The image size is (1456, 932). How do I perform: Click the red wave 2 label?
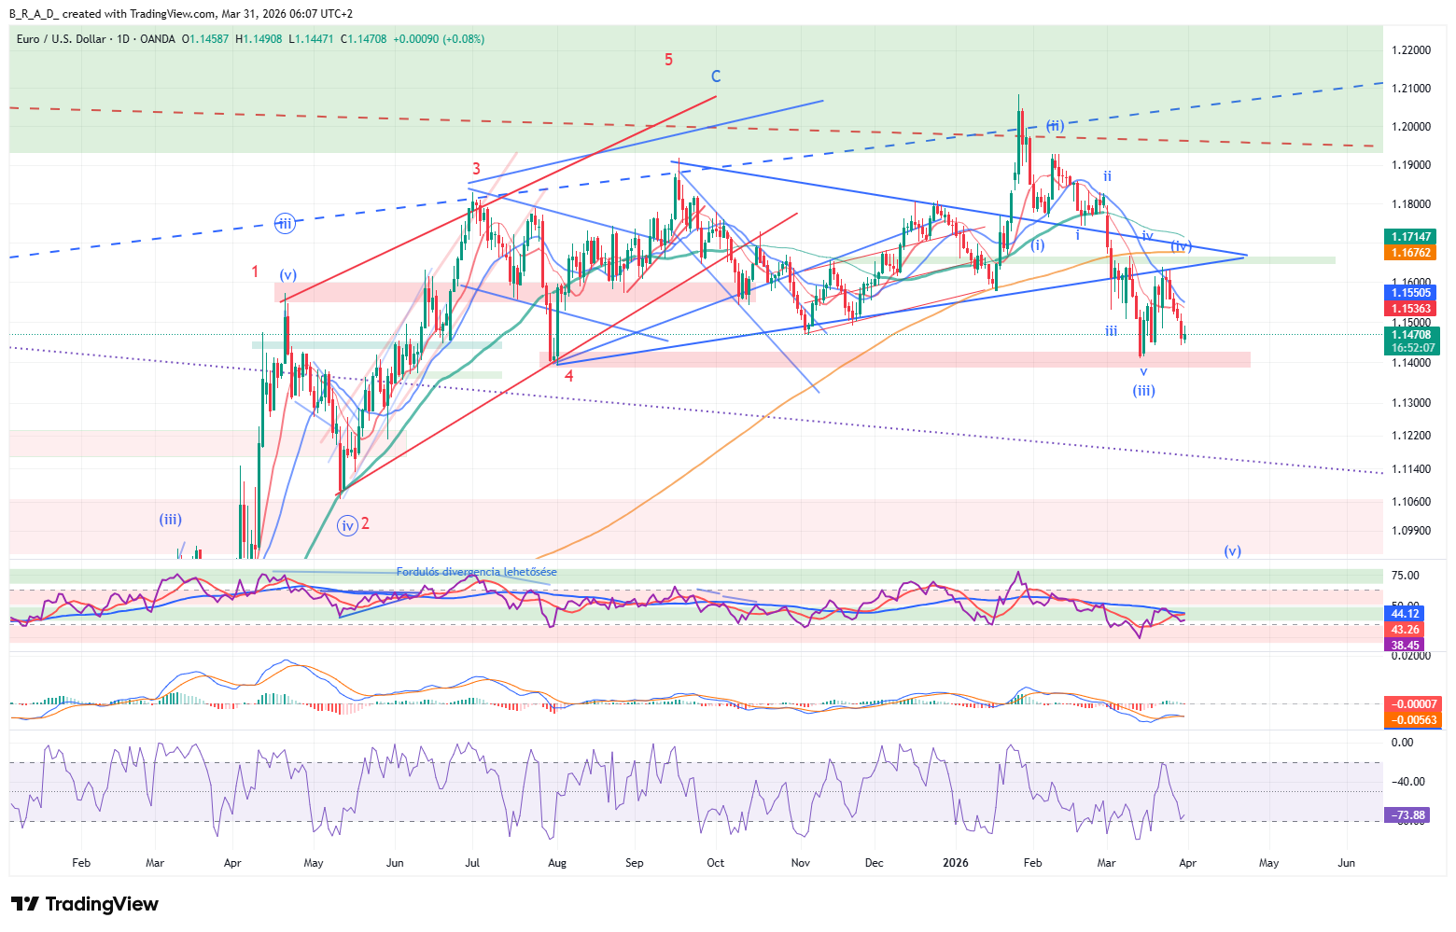click(x=365, y=523)
